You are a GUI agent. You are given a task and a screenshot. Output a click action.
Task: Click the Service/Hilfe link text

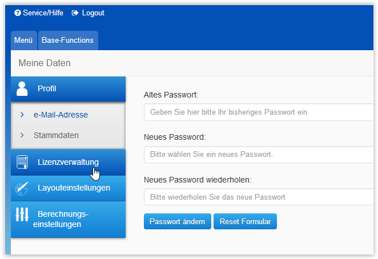point(43,13)
